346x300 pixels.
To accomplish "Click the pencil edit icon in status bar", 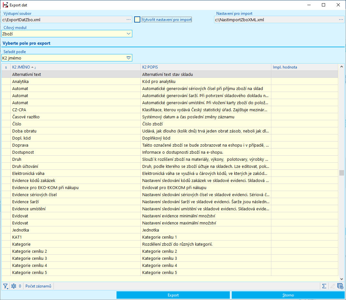I will (x=332, y=286).
